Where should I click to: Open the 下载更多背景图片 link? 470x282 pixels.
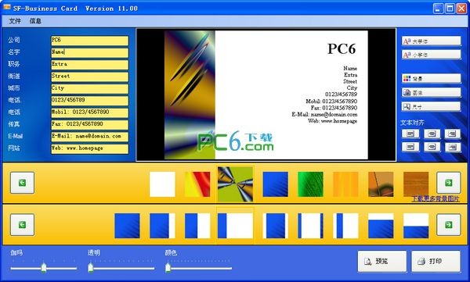click(436, 198)
